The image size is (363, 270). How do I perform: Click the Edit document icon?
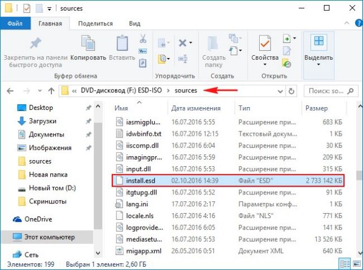(x=287, y=51)
